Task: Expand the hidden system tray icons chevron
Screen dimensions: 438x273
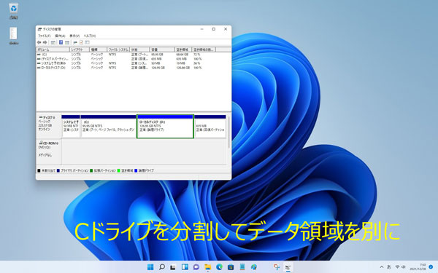Action: (x=382, y=267)
